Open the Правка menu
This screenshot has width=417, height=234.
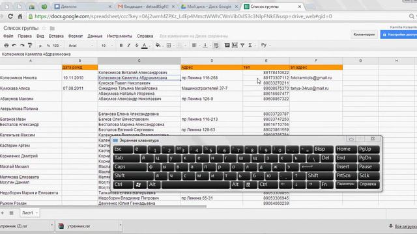coord(25,36)
